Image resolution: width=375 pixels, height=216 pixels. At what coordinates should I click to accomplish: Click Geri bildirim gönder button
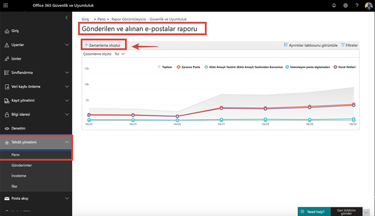(x=346, y=211)
